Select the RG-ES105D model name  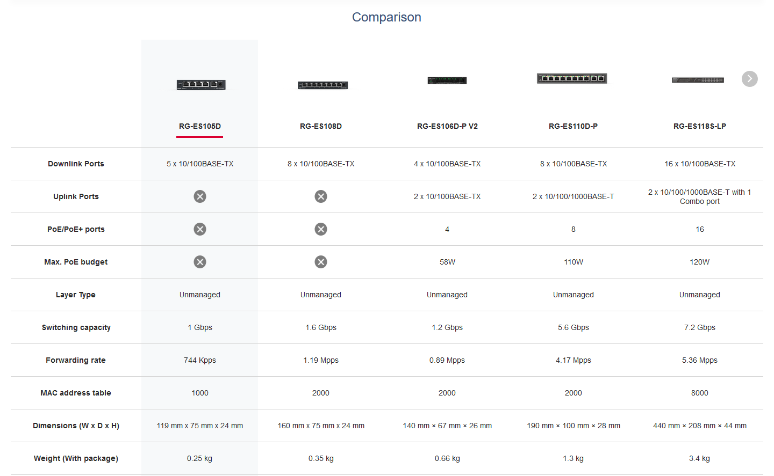(200, 126)
